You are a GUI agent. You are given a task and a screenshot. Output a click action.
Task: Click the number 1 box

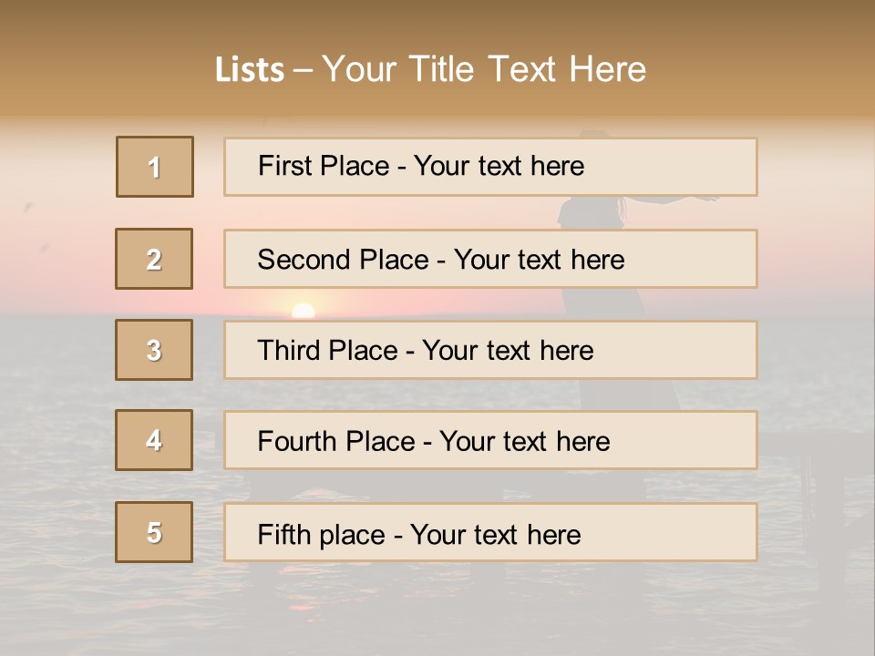coord(155,167)
